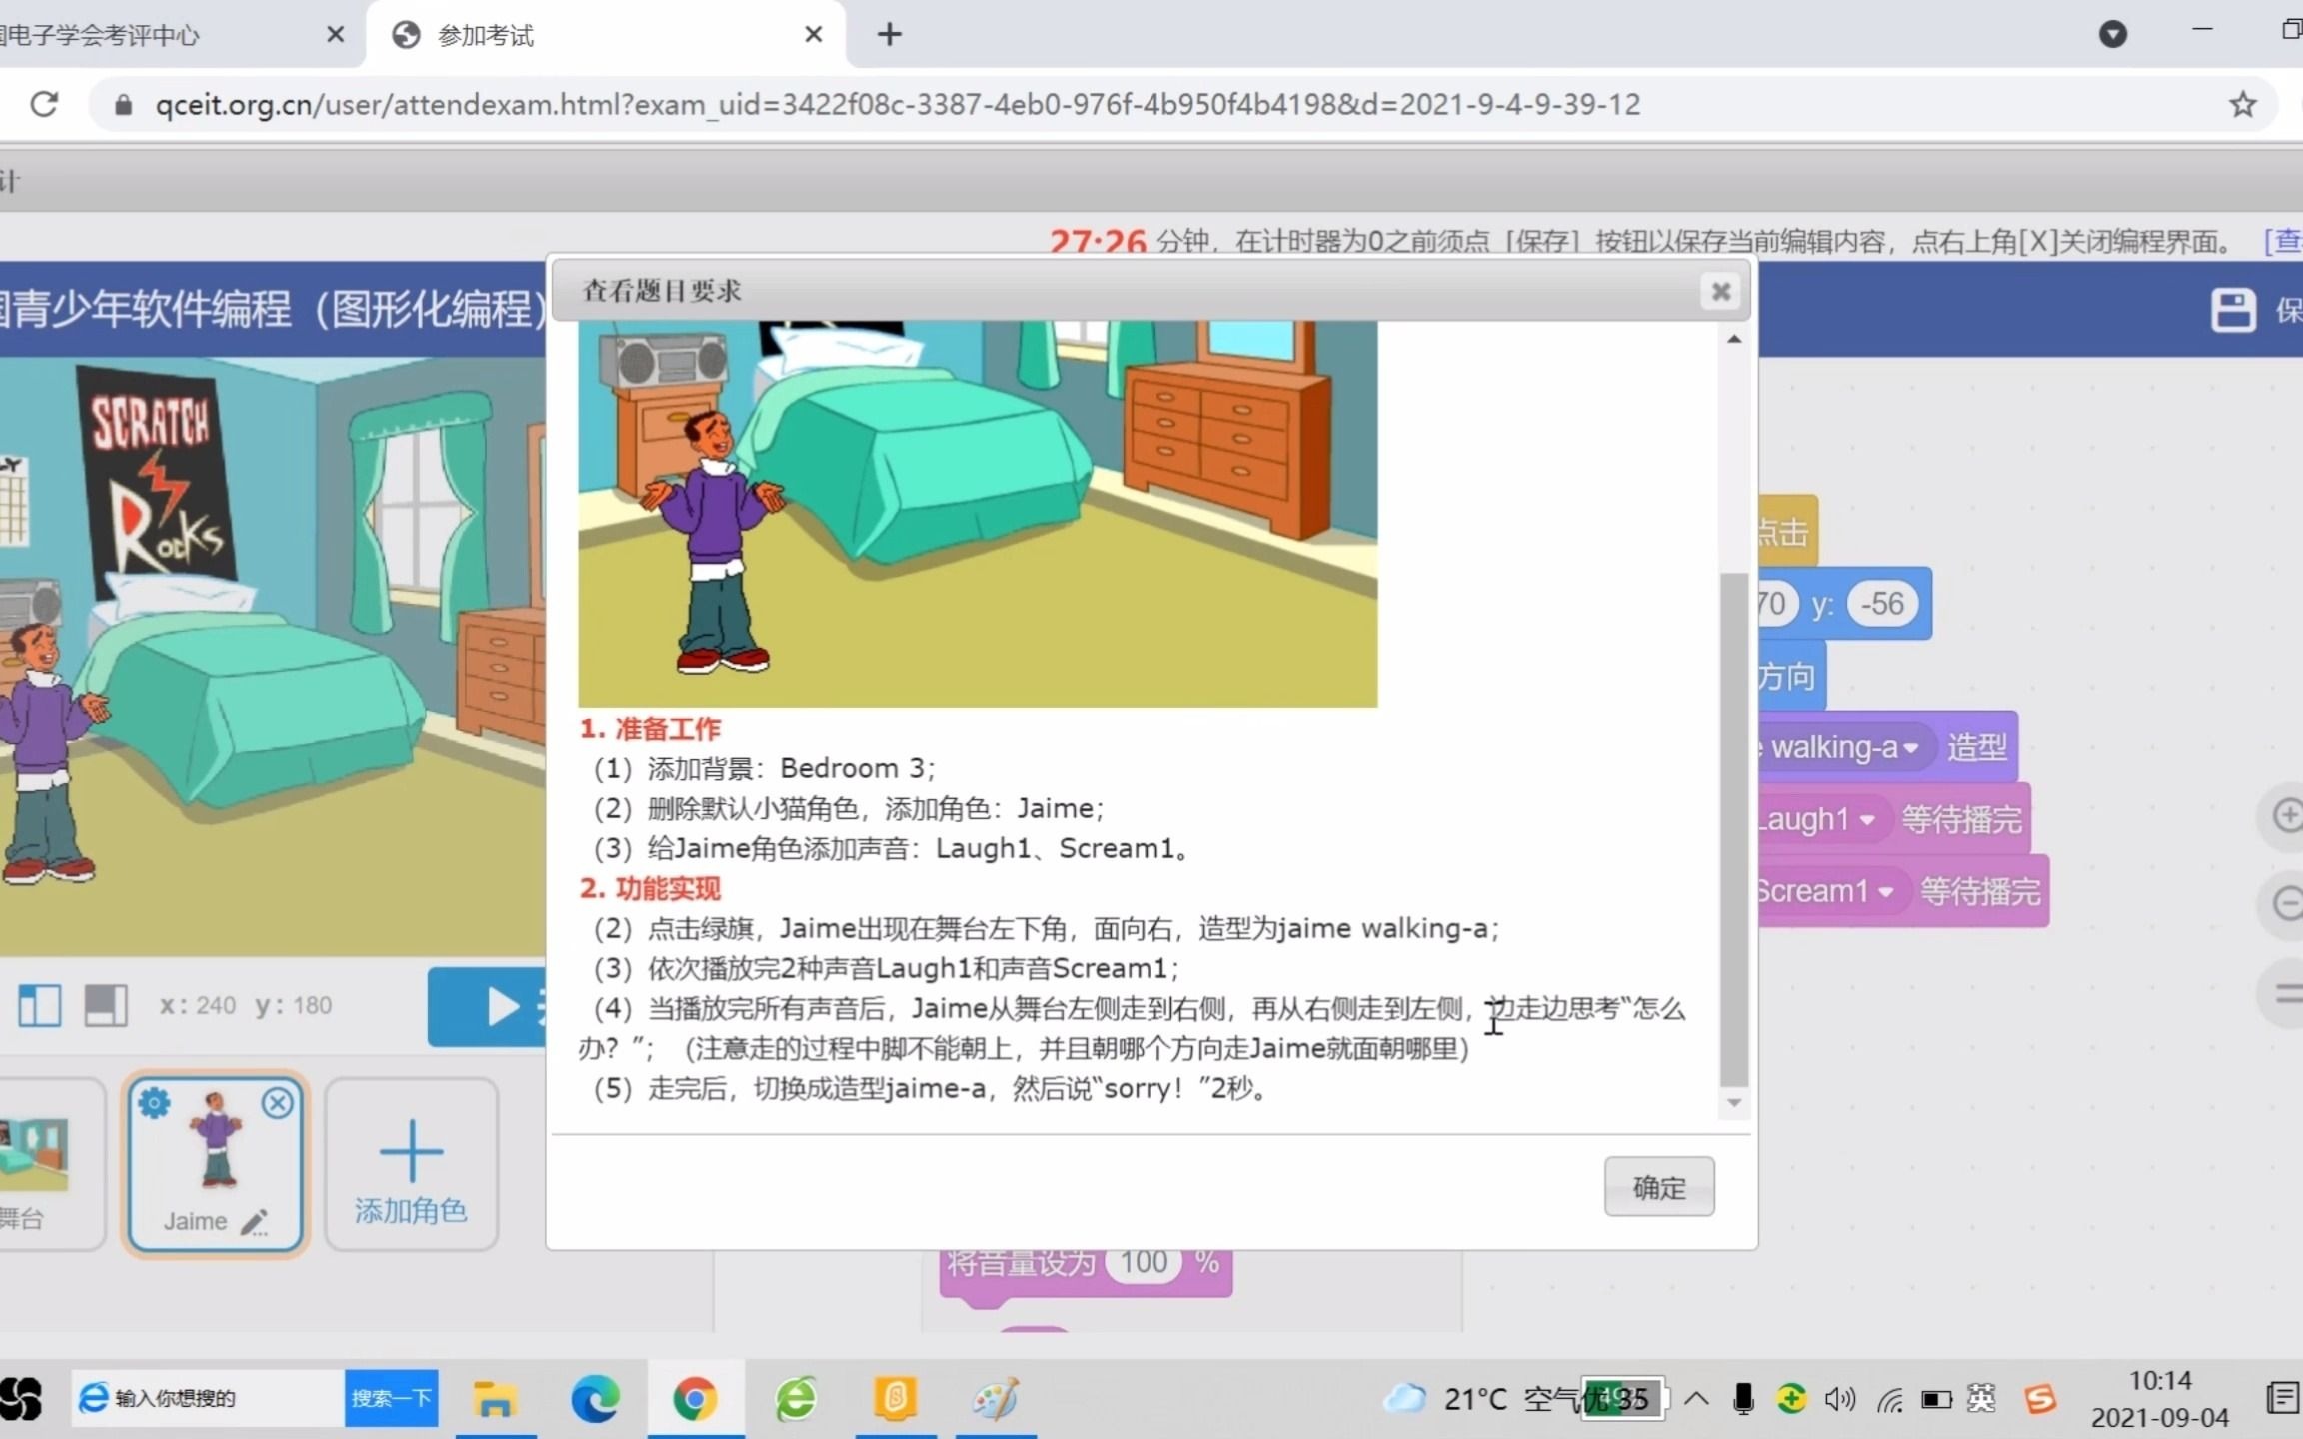Open a new browser tab
Image resolution: width=2303 pixels, height=1439 pixels.
pos(889,35)
